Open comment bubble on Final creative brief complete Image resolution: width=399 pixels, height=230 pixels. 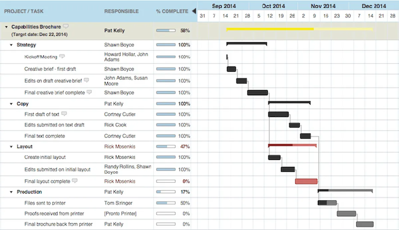coord(89,92)
